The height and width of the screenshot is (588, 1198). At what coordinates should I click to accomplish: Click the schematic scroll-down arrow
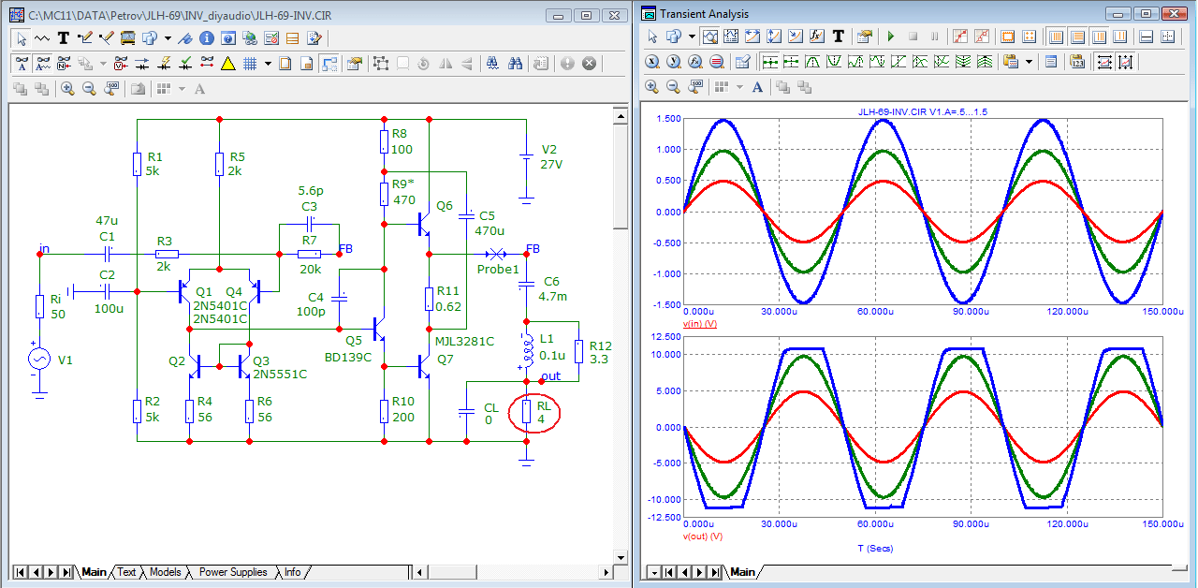(620, 558)
